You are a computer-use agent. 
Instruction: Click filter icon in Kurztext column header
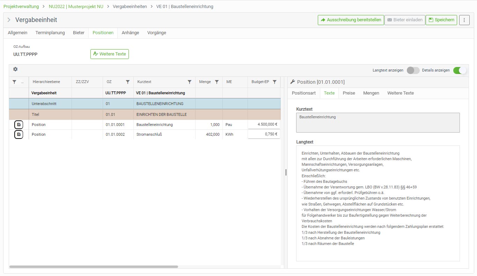point(190,82)
